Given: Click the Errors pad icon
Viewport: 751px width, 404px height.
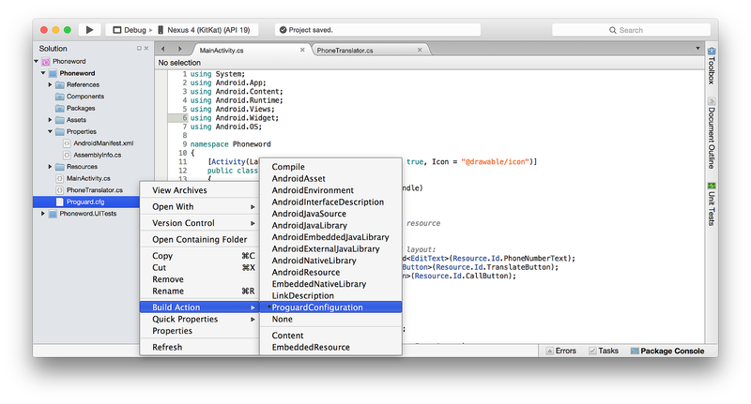Looking at the screenshot, I should pos(550,351).
